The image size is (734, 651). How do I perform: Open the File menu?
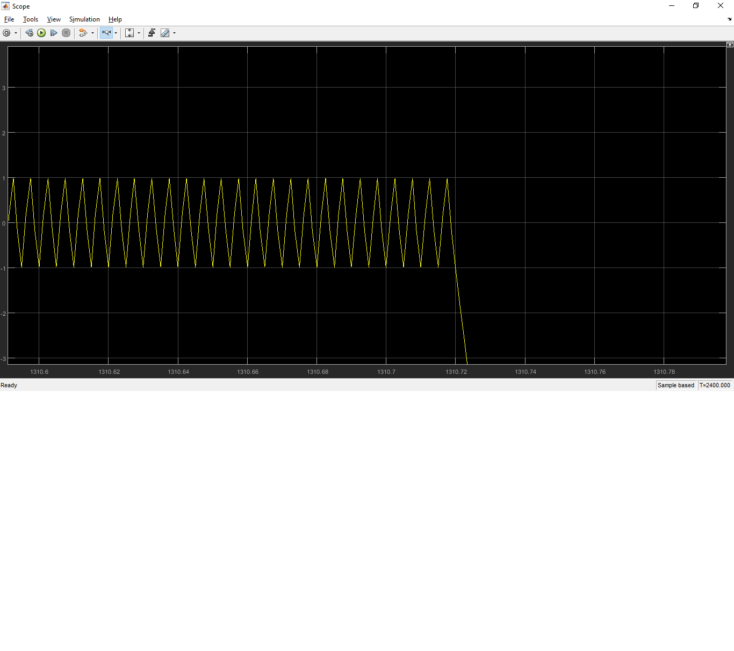9,19
